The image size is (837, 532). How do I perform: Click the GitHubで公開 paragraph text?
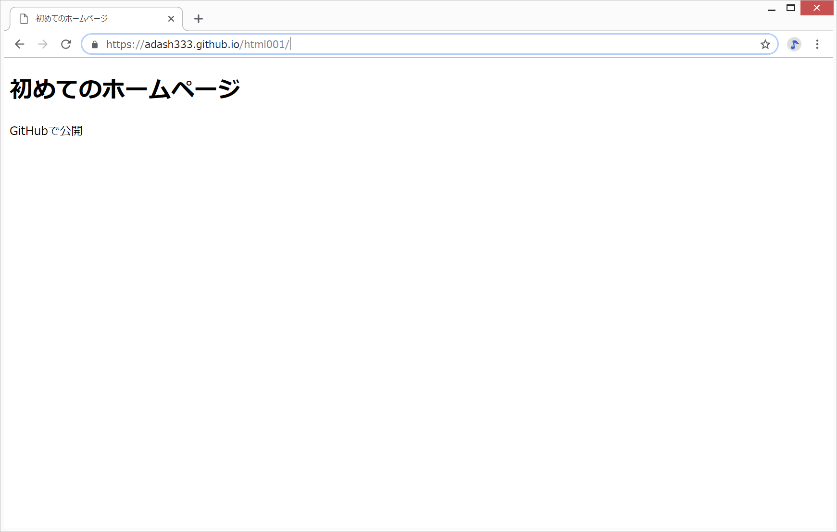46,131
